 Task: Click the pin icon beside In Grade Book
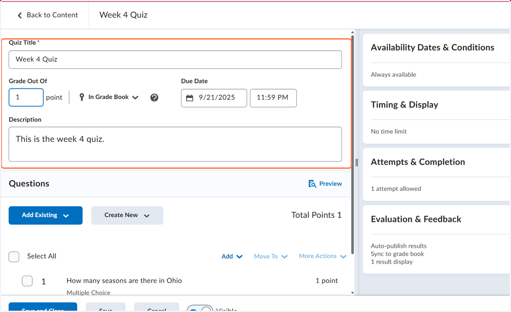(x=82, y=97)
